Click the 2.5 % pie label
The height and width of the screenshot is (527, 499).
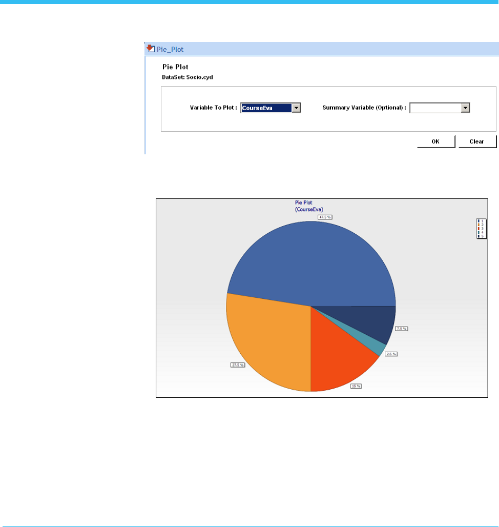pyautogui.click(x=391, y=354)
